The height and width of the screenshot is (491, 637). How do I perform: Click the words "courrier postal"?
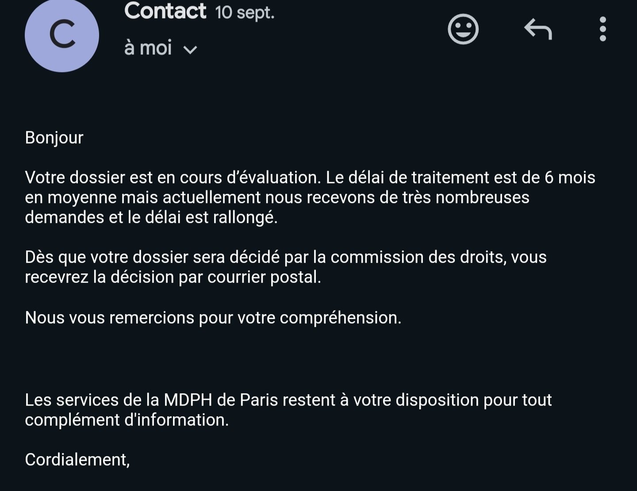[264, 277]
